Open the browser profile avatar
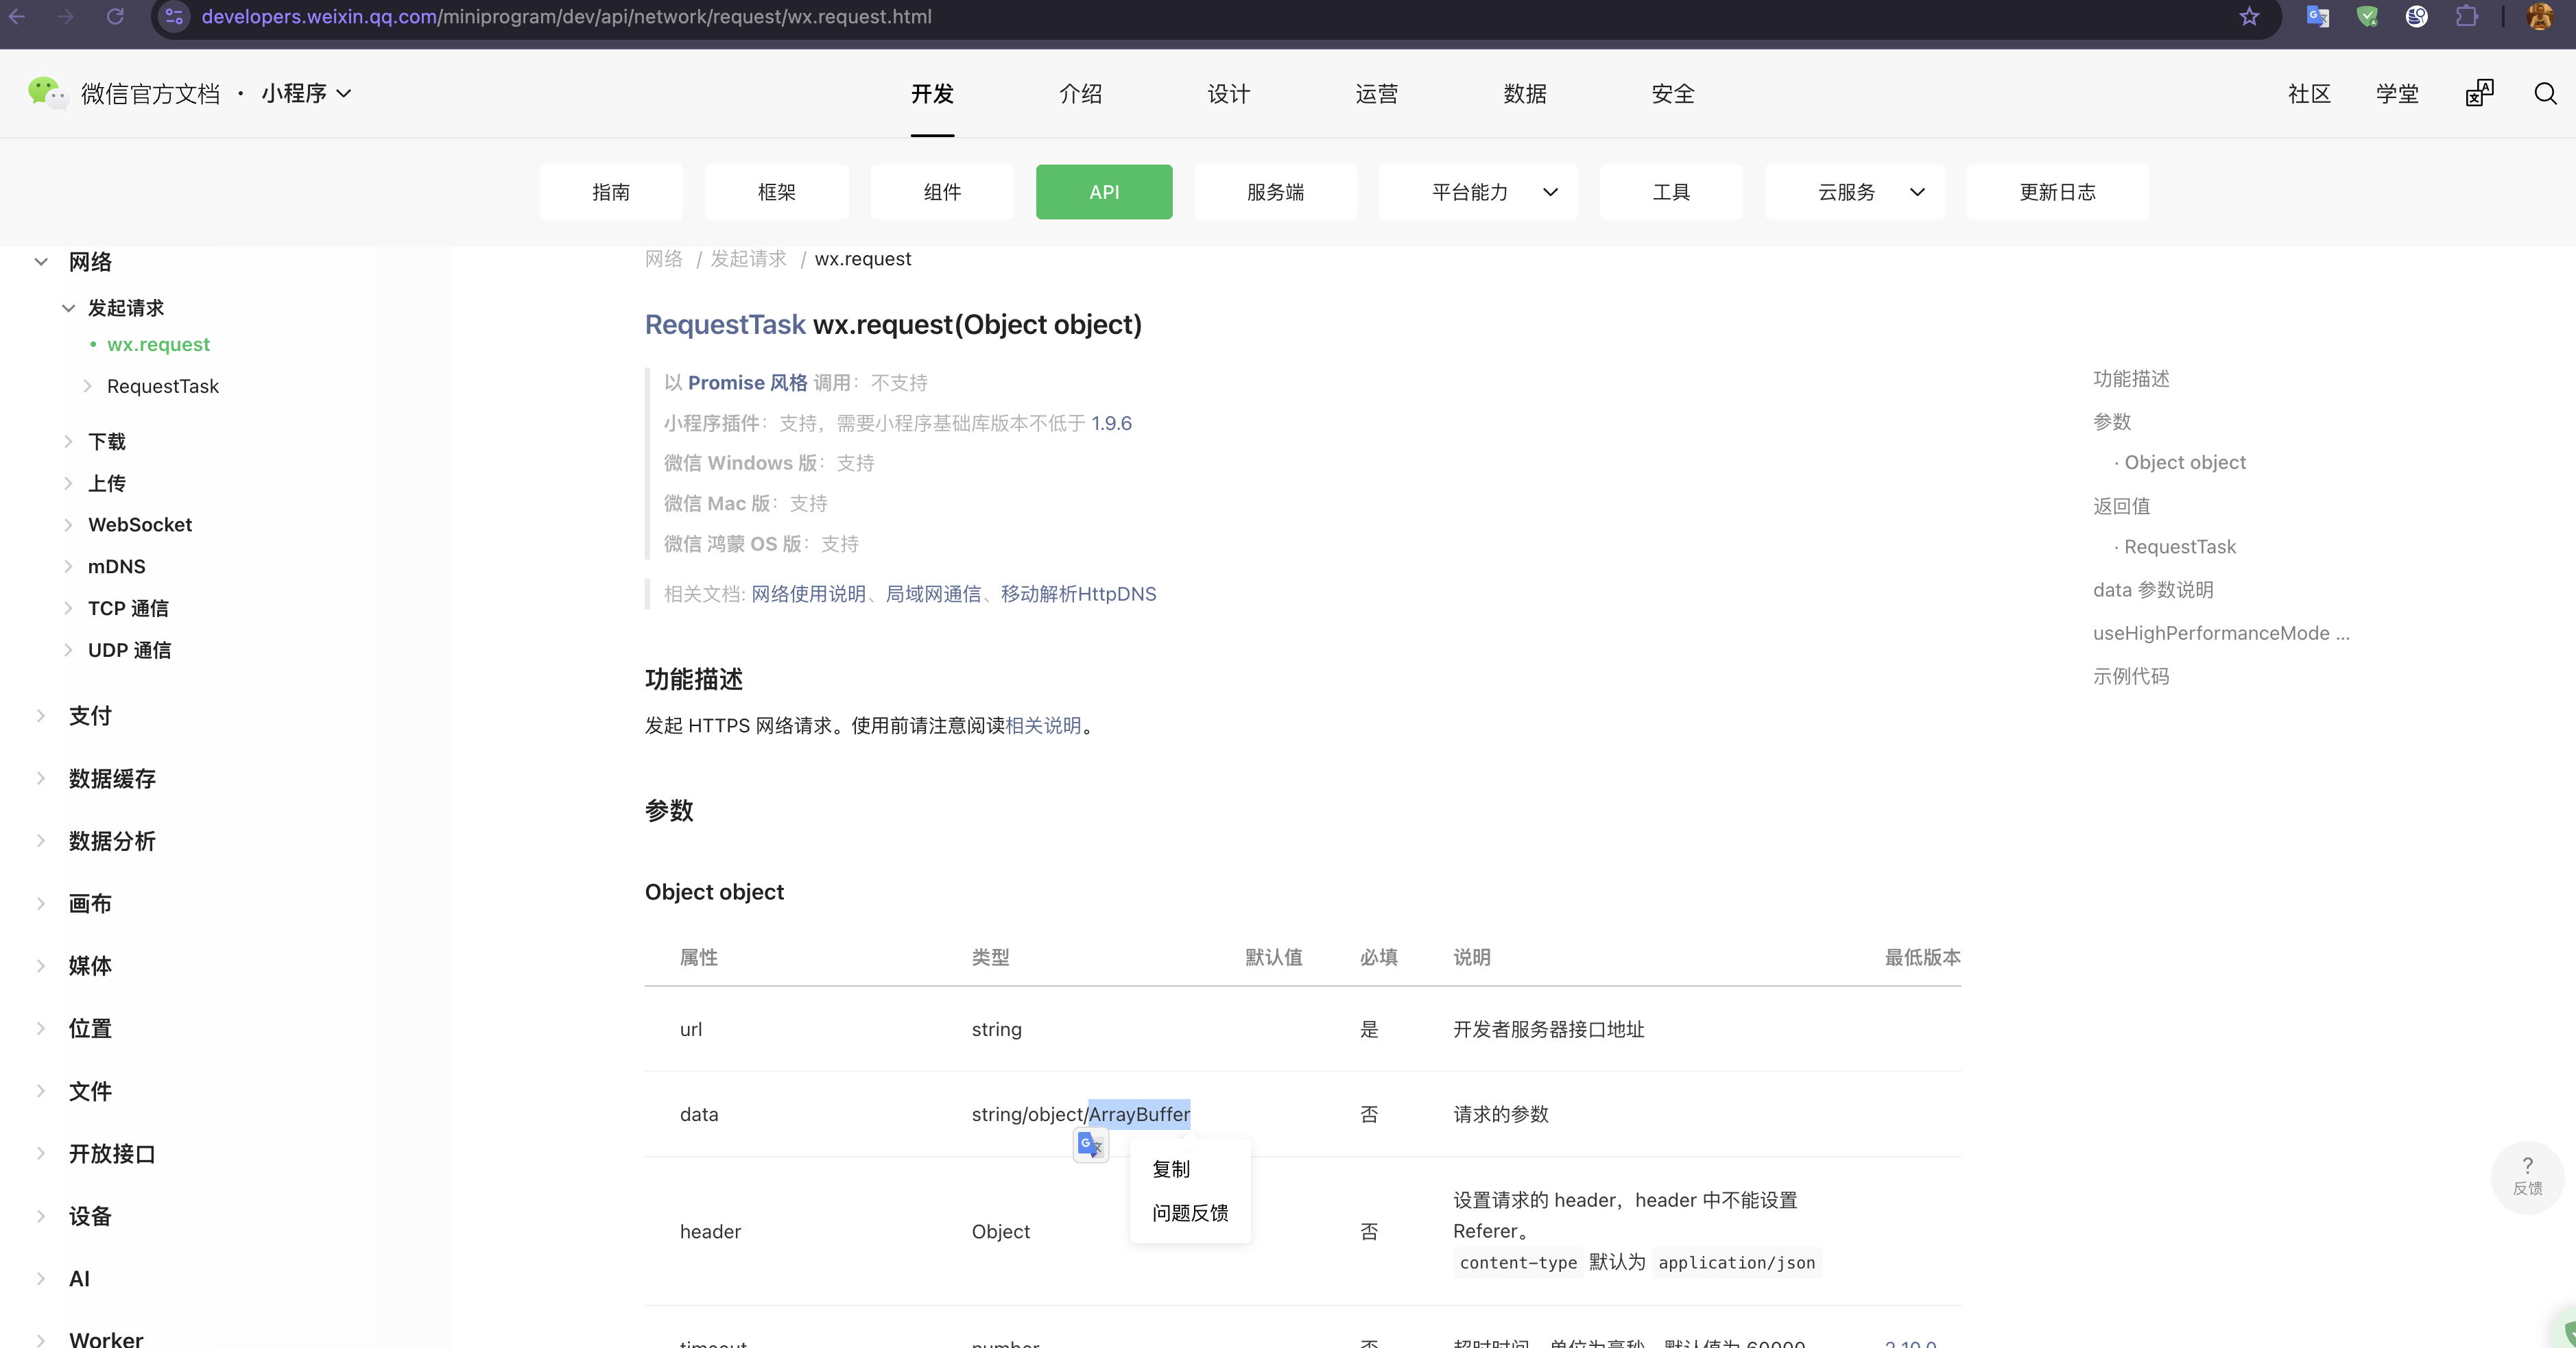 pos(2541,16)
